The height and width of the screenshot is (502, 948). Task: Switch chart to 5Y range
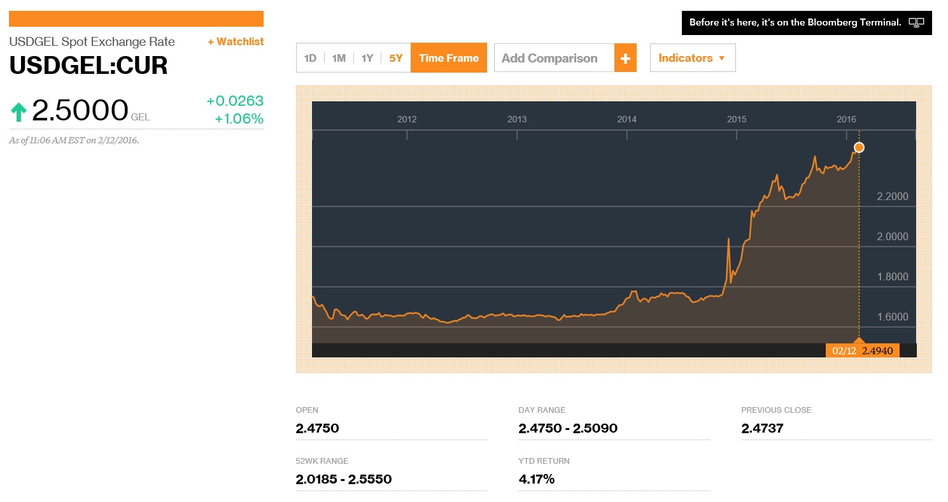(x=396, y=58)
